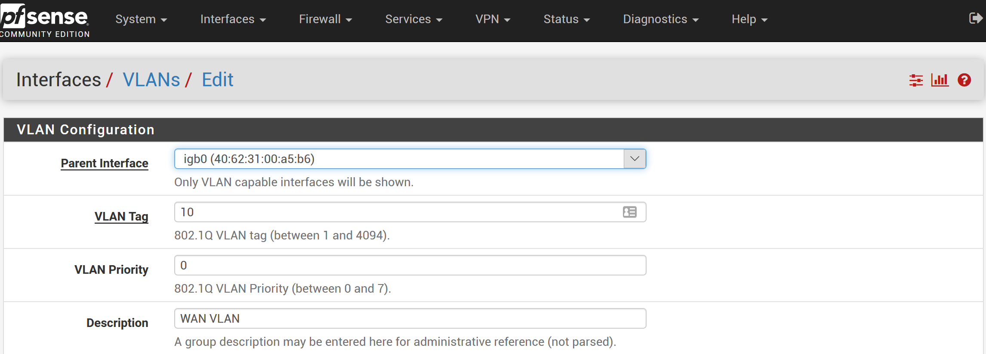Open the Diagnostics menu

point(661,19)
